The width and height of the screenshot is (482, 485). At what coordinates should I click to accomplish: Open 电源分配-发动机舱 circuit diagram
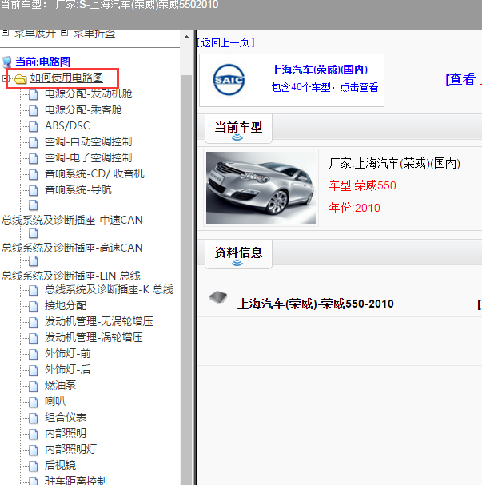[x=89, y=93]
